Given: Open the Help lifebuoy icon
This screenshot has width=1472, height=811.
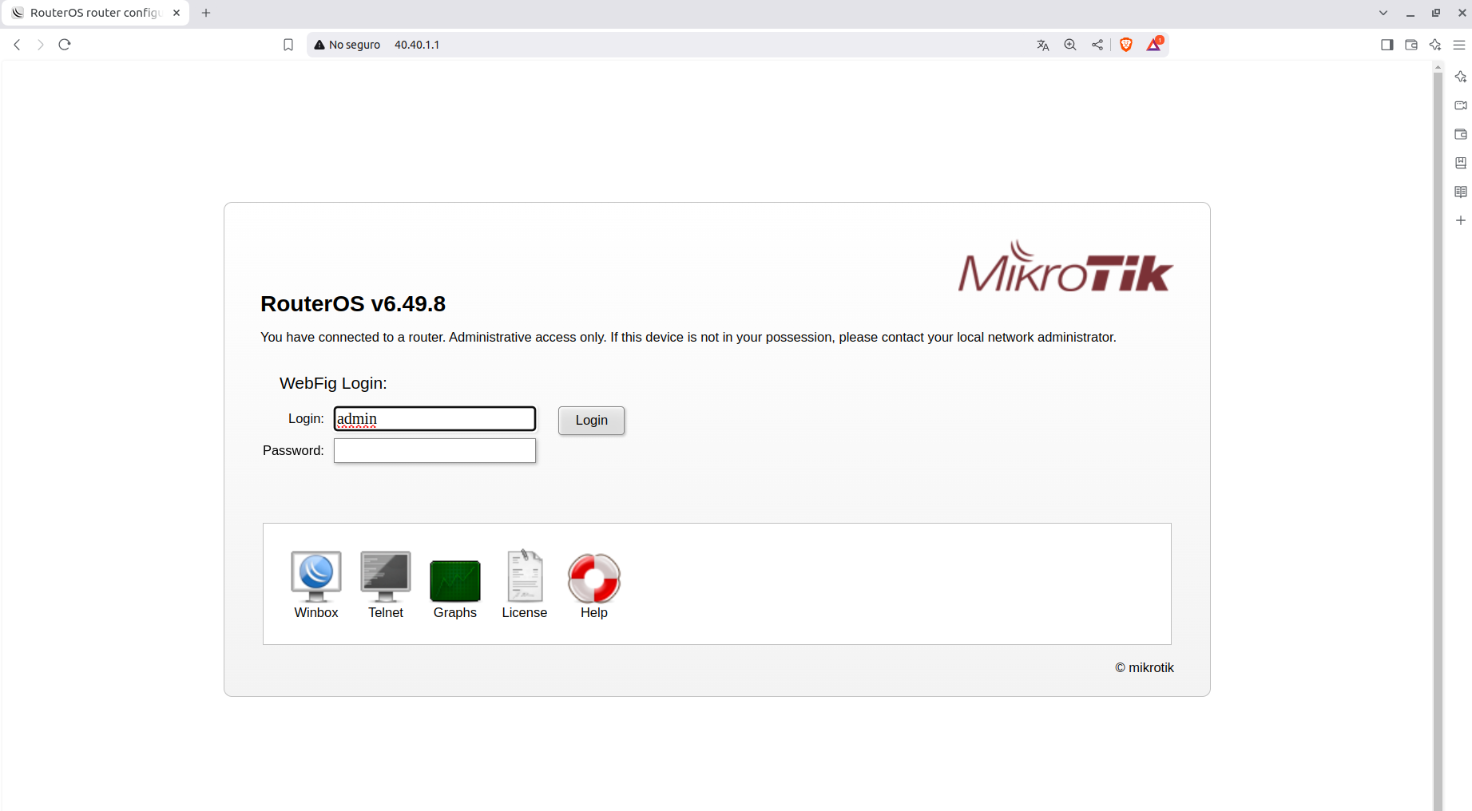Looking at the screenshot, I should (594, 585).
